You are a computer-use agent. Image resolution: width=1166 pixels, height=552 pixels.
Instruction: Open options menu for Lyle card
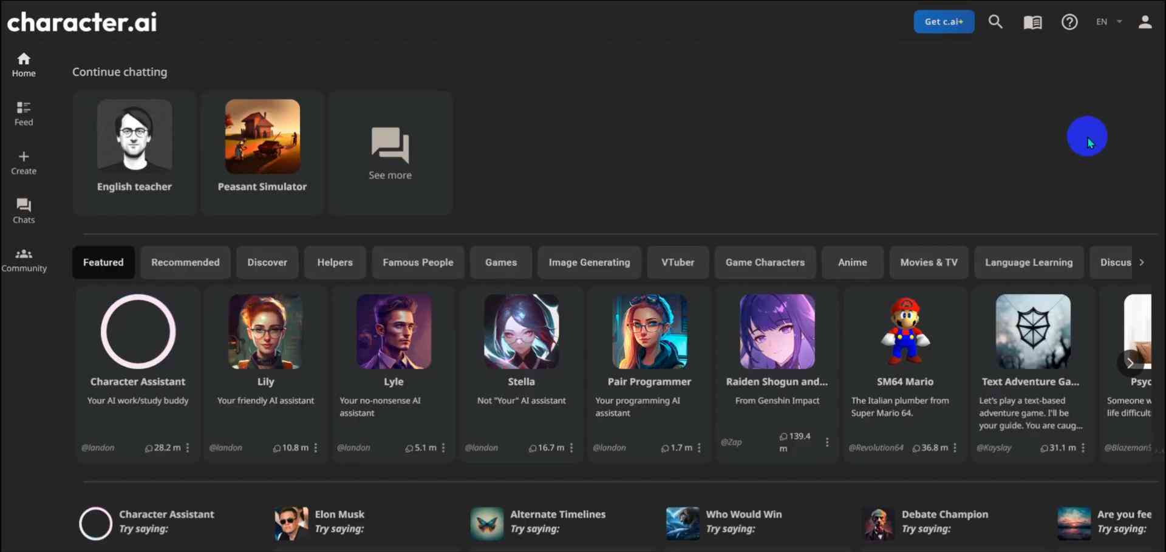tap(443, 448)
